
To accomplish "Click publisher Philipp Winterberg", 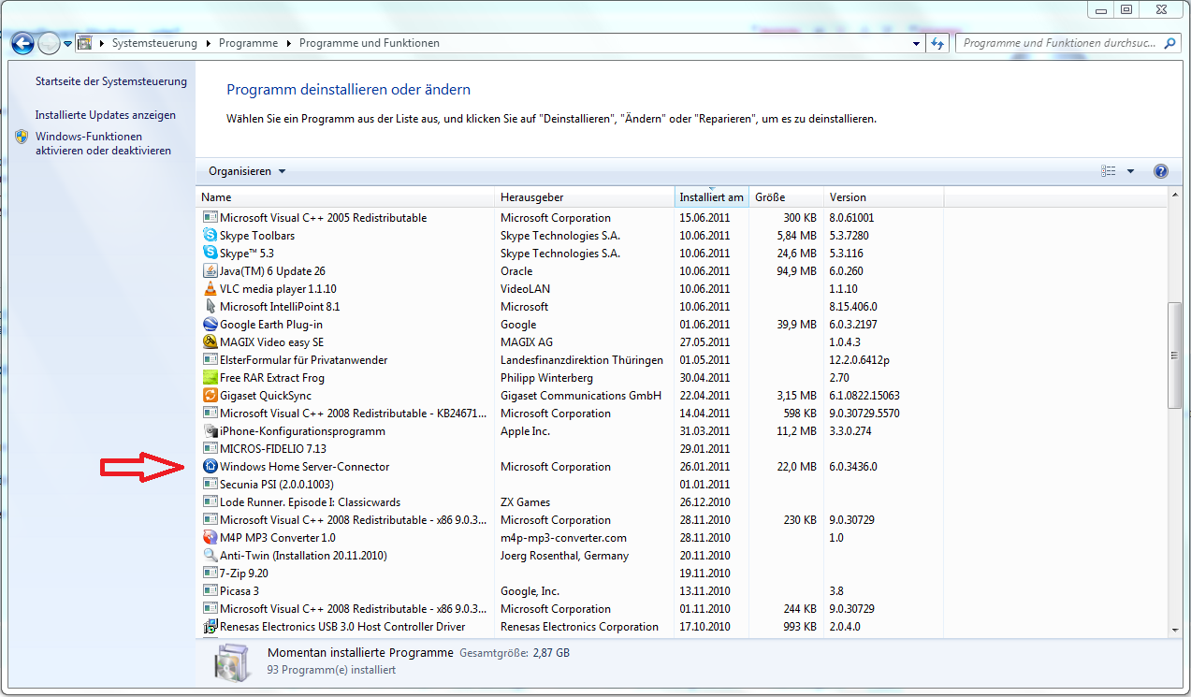I will 546,378.
